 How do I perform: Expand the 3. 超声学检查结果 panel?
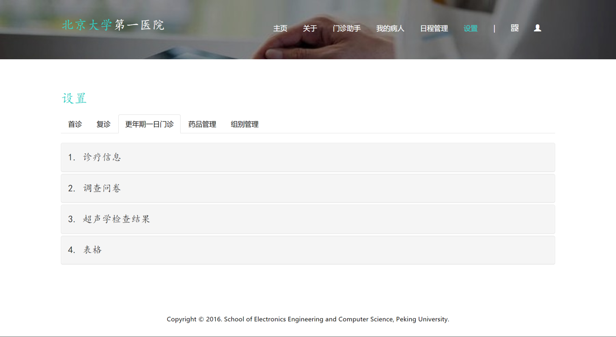point(308,219)
